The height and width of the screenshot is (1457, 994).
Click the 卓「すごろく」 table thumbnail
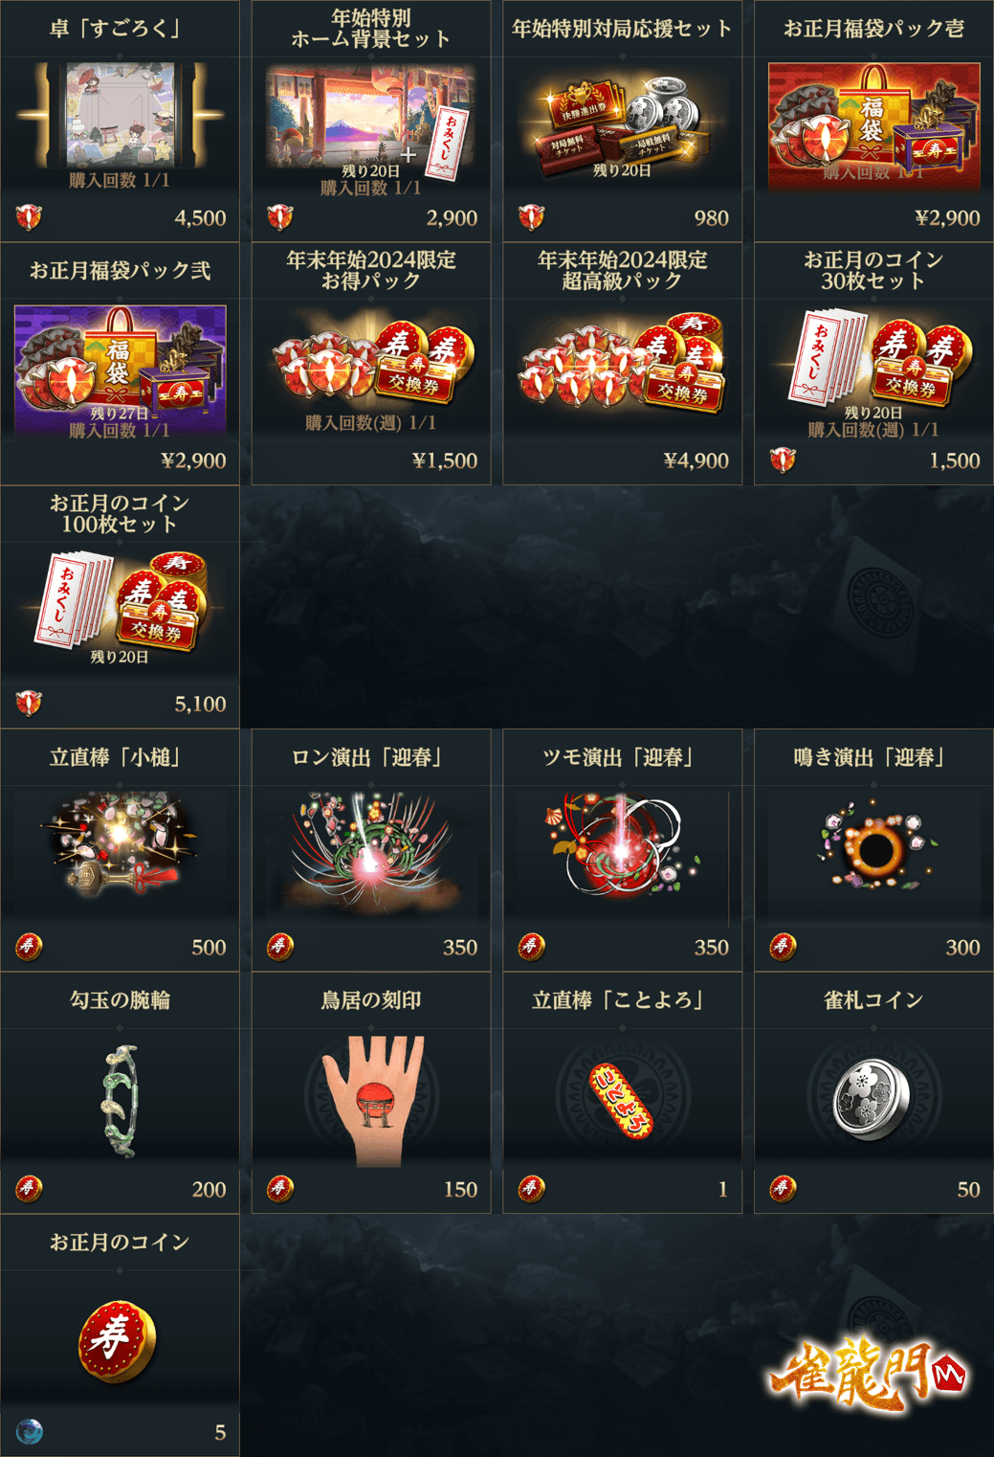(x=120, y=115)
